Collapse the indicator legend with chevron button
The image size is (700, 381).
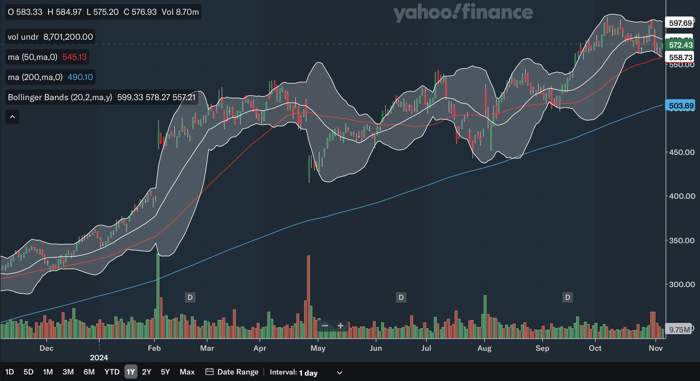click(12, 117)
